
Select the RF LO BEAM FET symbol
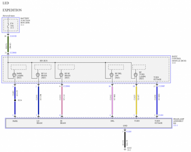[x=38, y=75]
